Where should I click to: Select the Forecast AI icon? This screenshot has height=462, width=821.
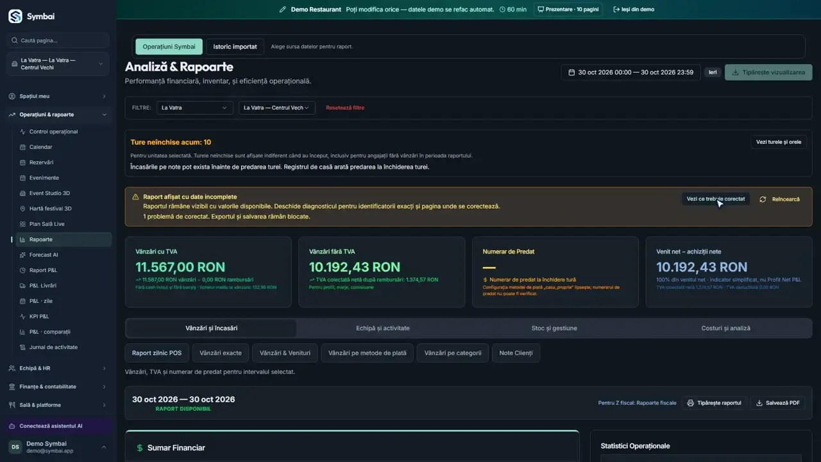(22, 255)
